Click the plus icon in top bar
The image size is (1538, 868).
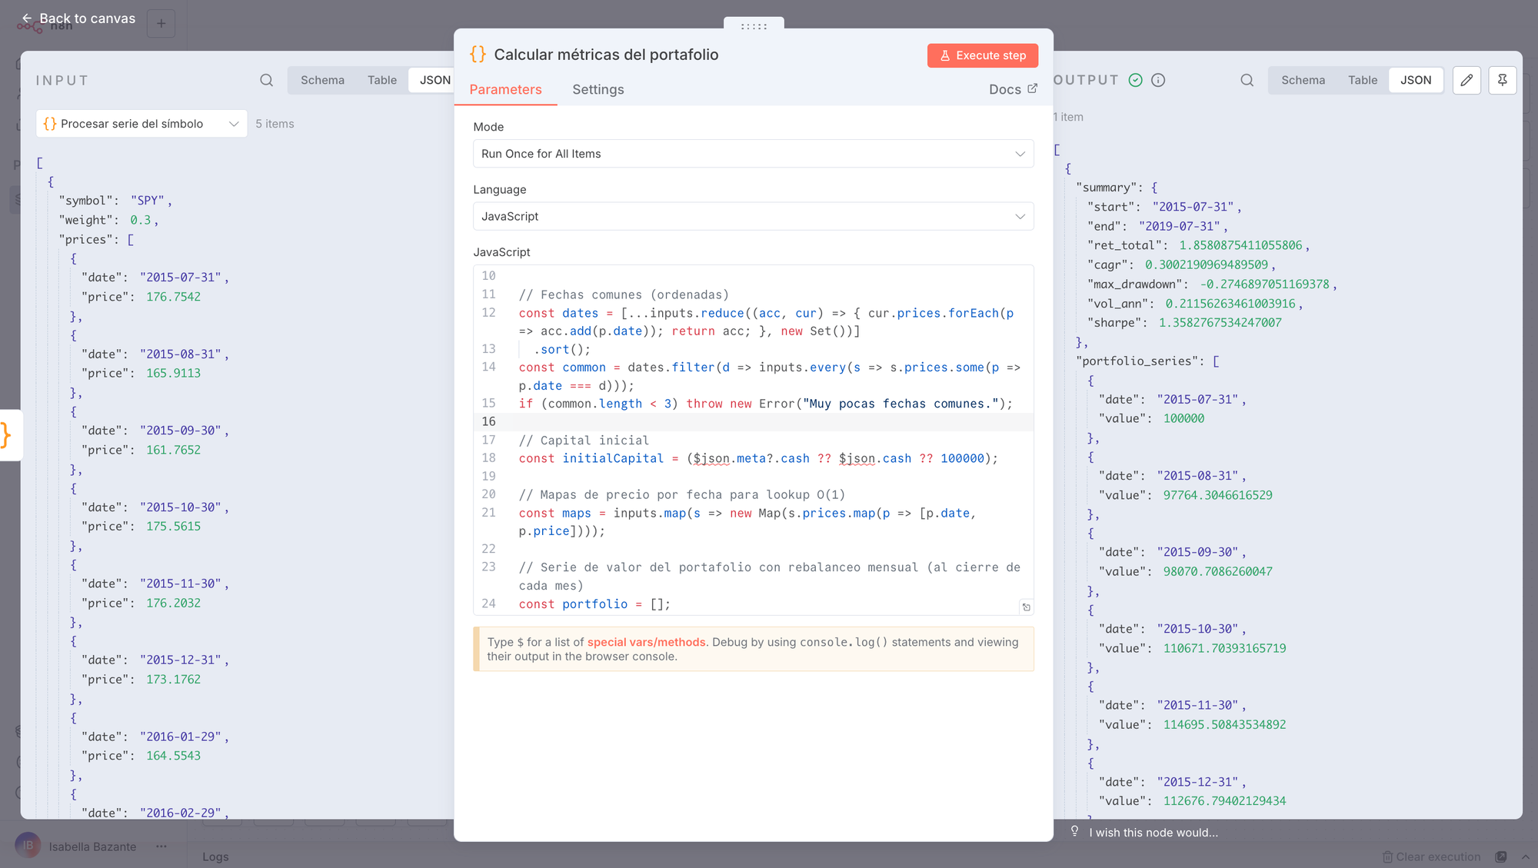[x=161, y=23]
